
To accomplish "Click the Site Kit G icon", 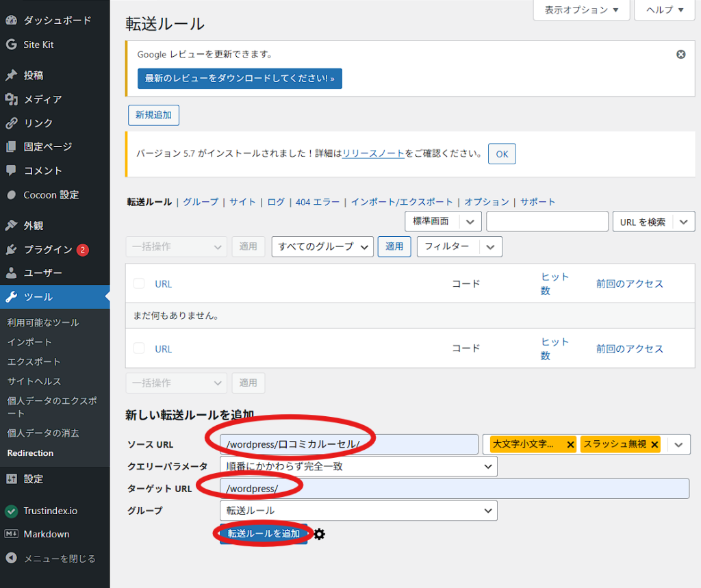I will point(11,44).
